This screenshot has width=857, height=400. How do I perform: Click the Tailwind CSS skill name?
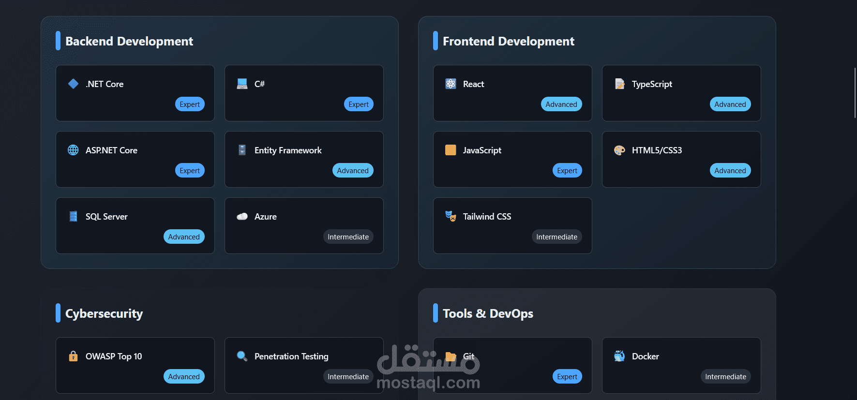[487, 216]
